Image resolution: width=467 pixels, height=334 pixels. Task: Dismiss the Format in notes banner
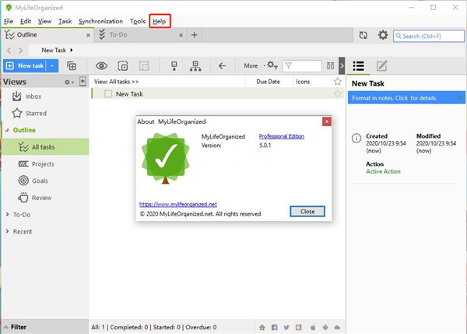pyautogui.click(x=461, y=98)
